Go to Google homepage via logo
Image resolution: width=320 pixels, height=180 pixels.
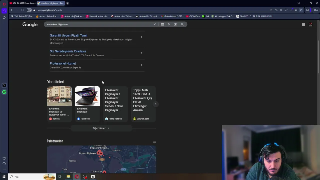click(x=30, y=24)
